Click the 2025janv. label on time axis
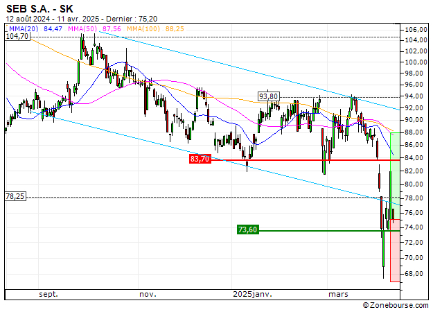This screenshot has width=433, height=312. coord(252,294)
